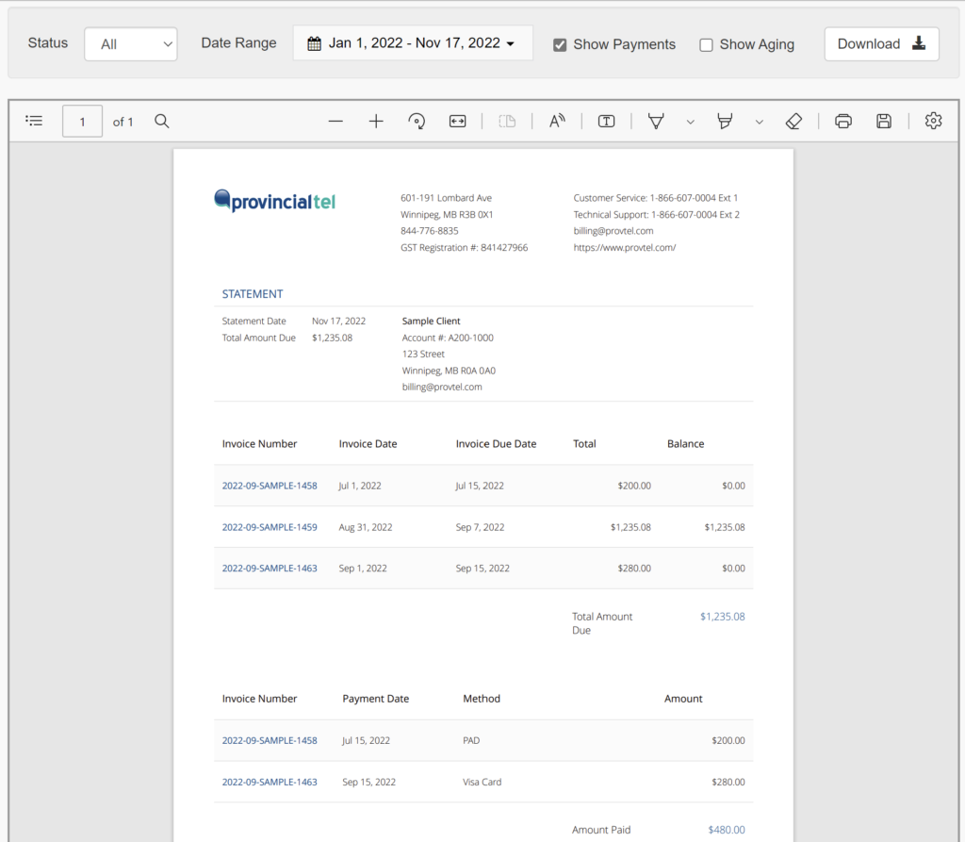Viewport: 965px width, 842px height.
Task: Click the Amount Paid value $480.00
Action: (x=727, y=830)
